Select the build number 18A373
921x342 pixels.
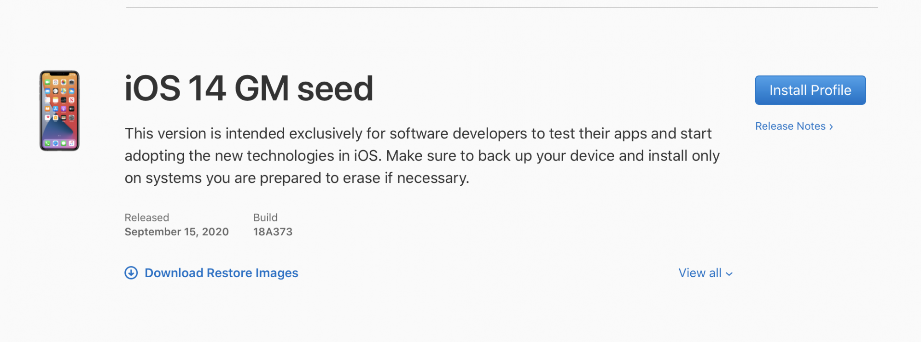click(273, 232)
